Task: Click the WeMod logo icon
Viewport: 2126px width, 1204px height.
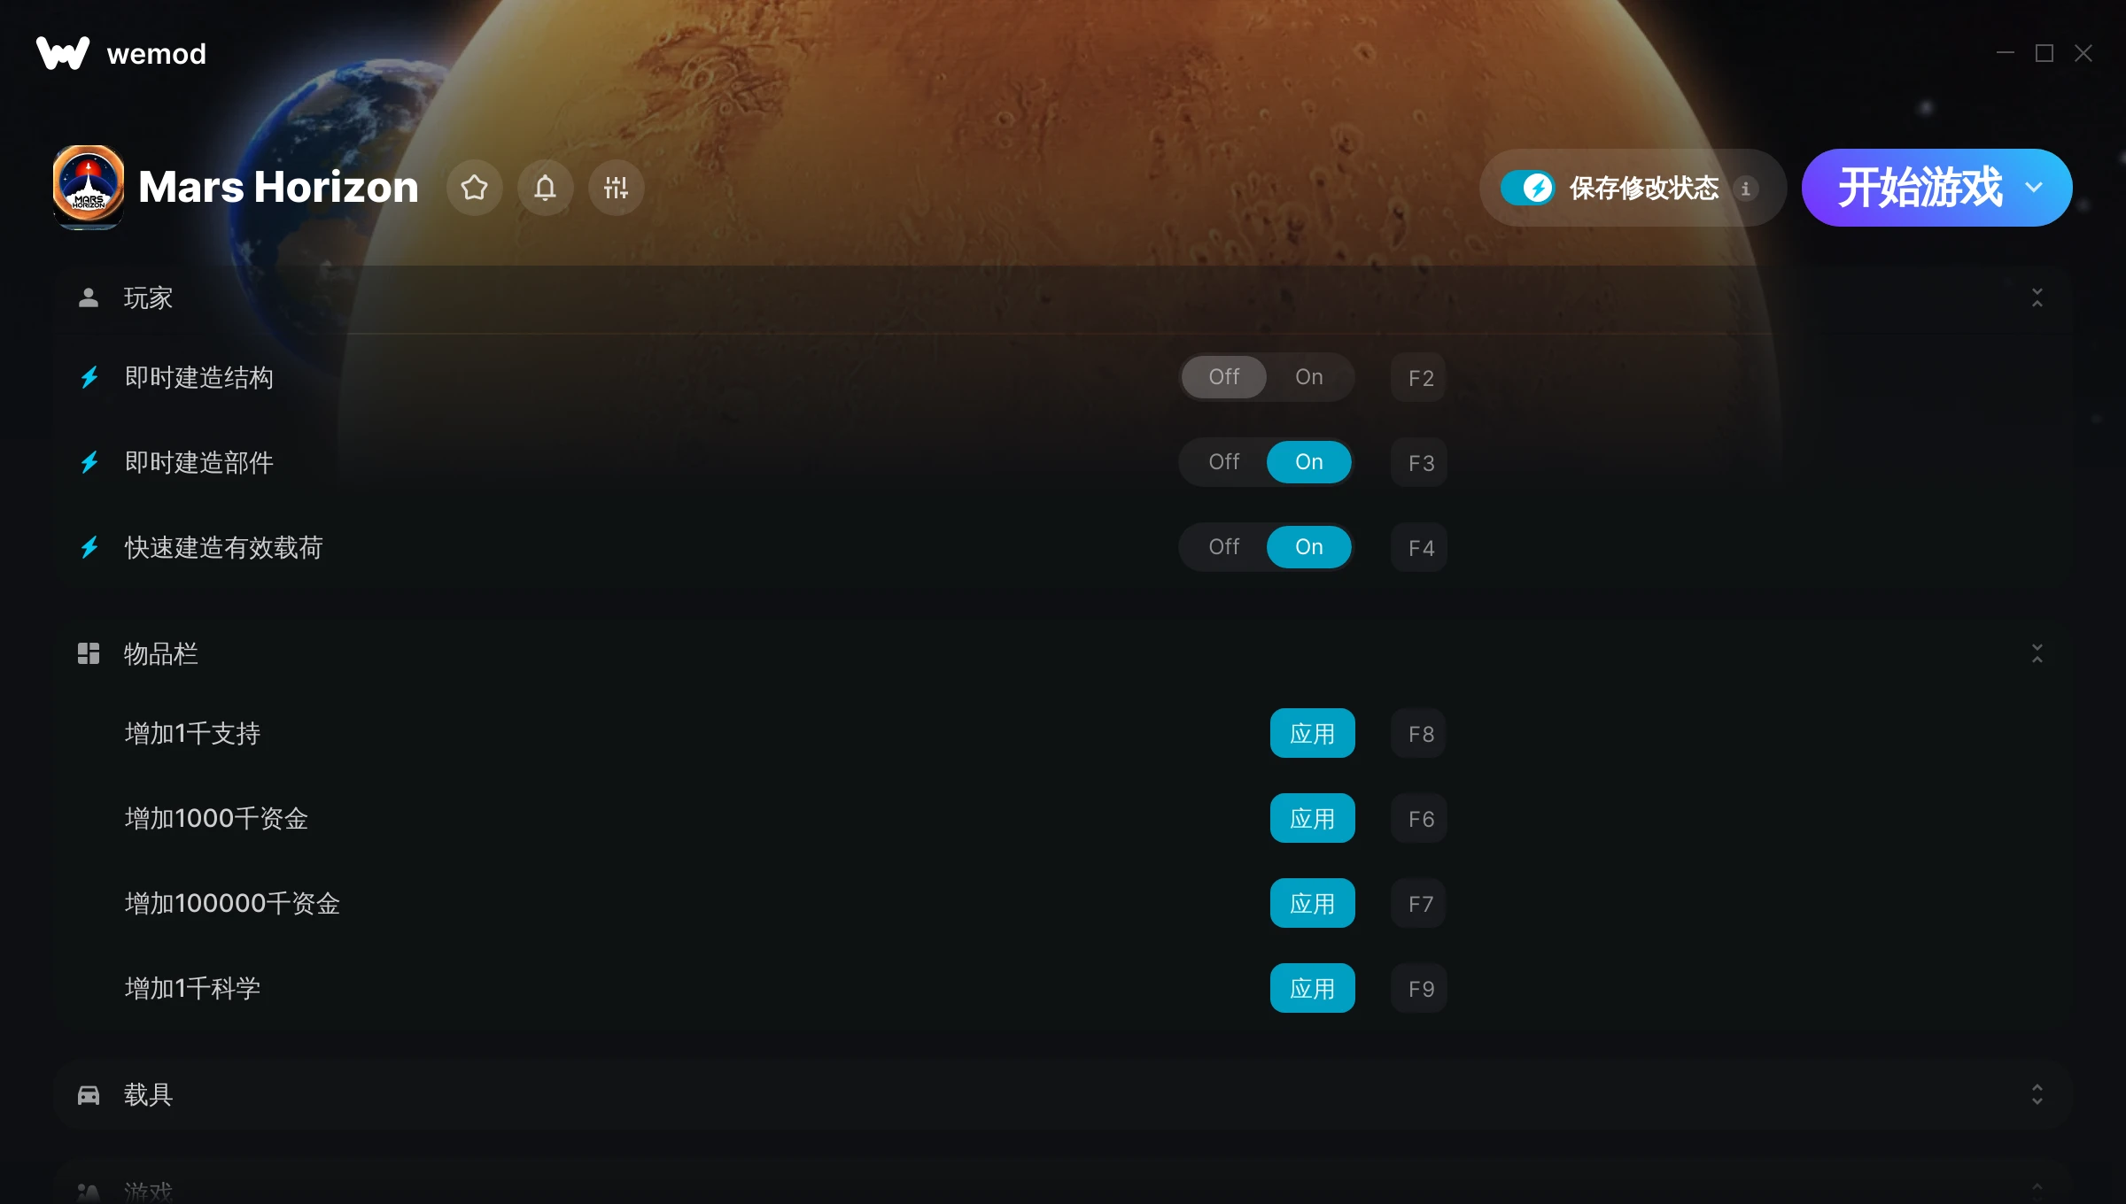Action: 63,53
